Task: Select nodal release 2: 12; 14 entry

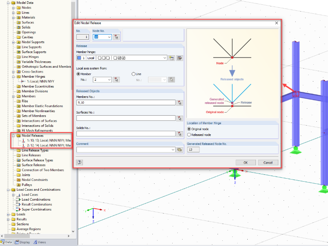Action: (x=49, y=145)
